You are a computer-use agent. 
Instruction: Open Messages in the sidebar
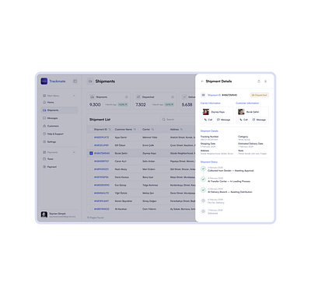coord(59,118)
